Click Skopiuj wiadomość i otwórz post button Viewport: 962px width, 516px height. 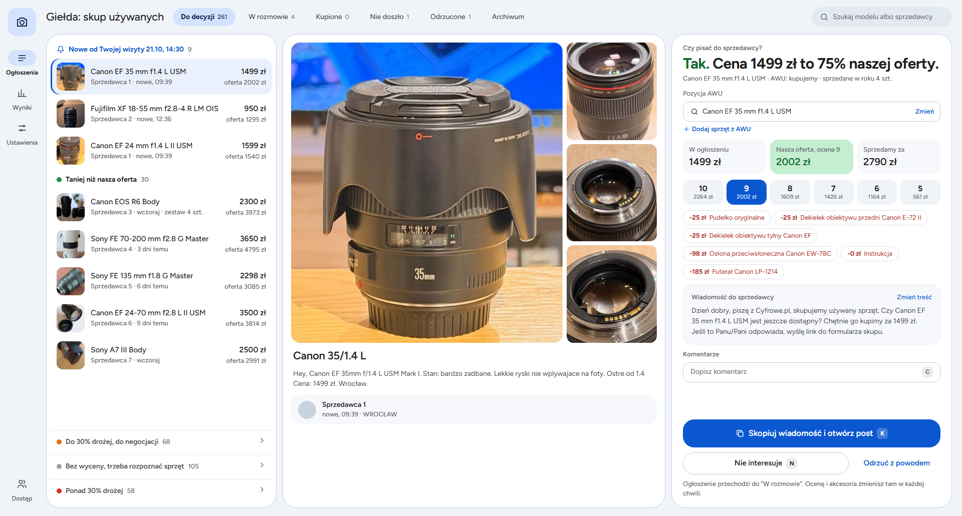[811, 433]
